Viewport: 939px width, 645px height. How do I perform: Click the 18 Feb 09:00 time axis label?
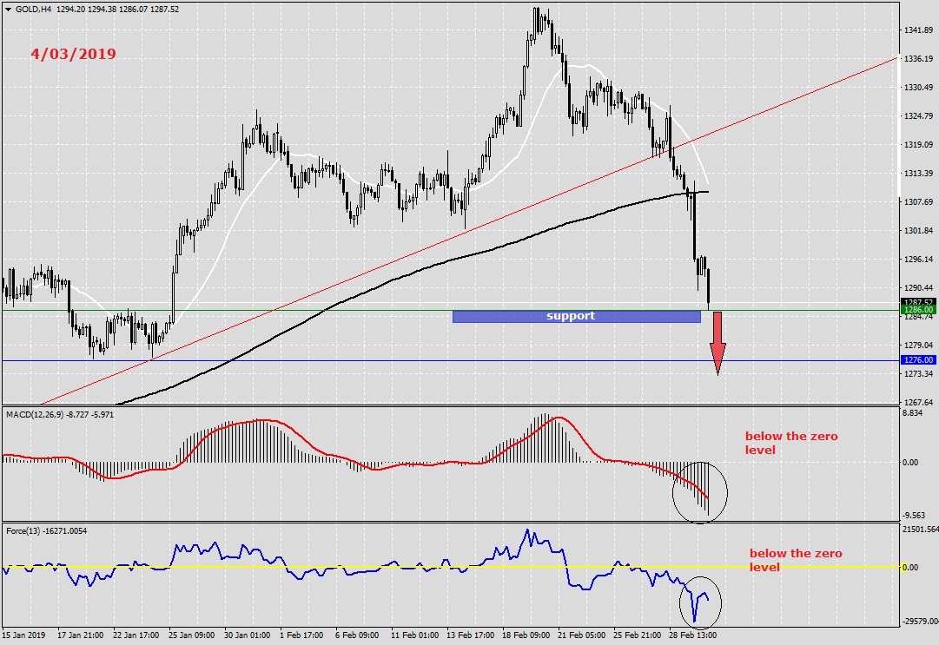pos(526,635)
